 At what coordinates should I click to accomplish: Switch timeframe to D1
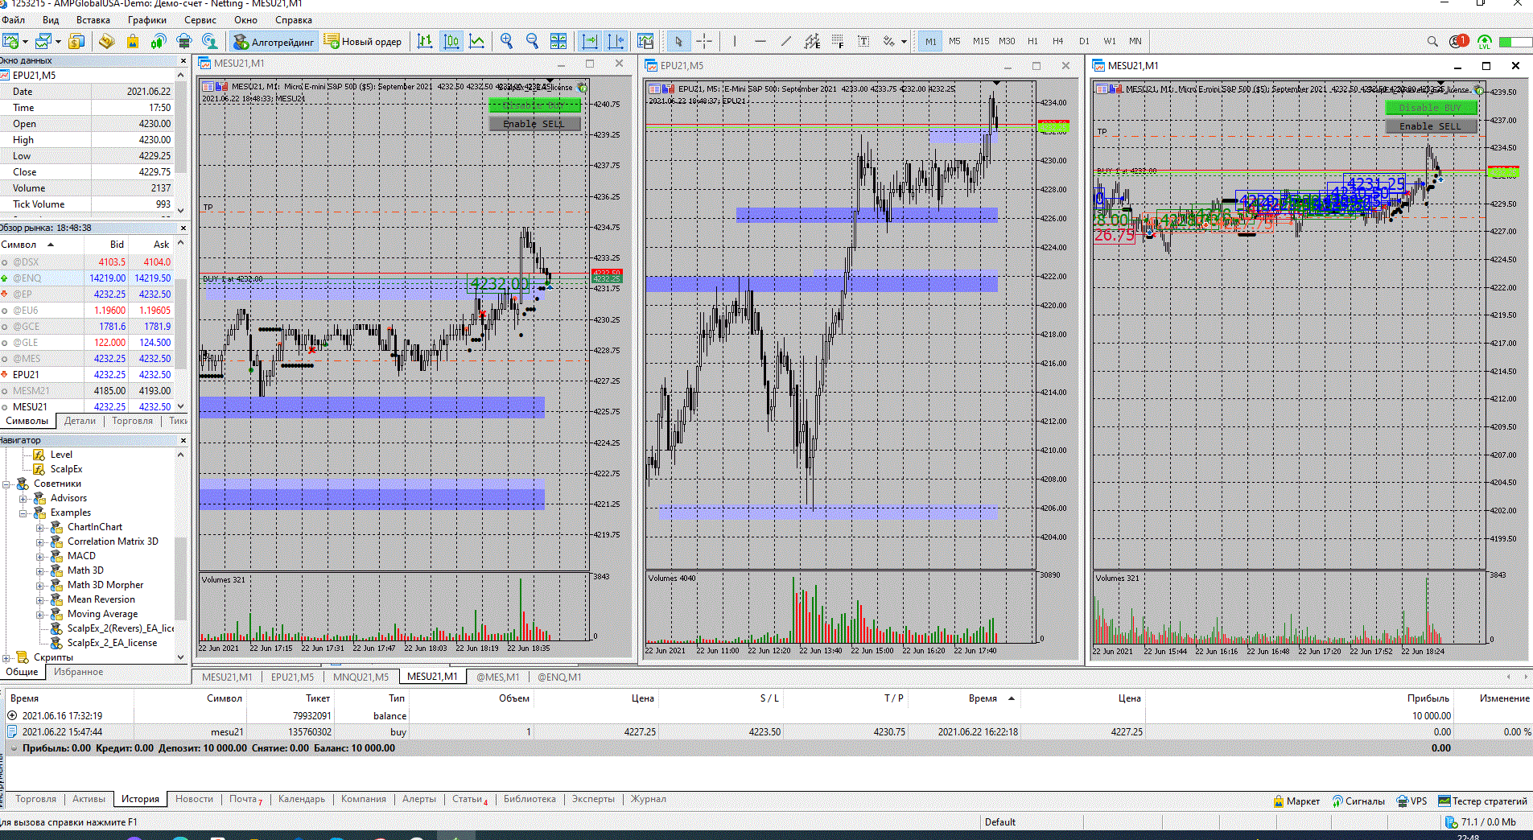1084,41
